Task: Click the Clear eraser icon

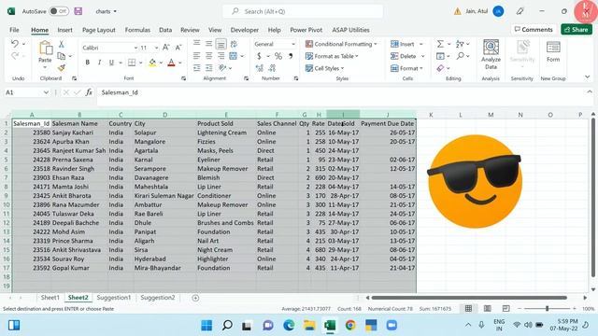Action: 440,68
